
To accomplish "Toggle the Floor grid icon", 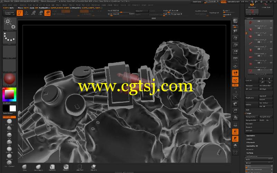I will pyautogui.click(x=235, y=65).
